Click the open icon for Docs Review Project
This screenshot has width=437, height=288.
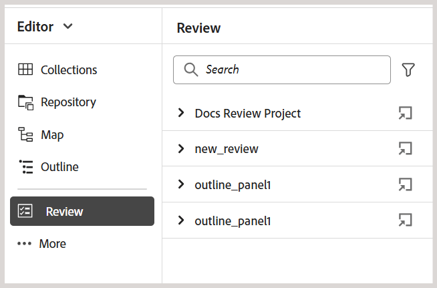(x=404, y=114)
